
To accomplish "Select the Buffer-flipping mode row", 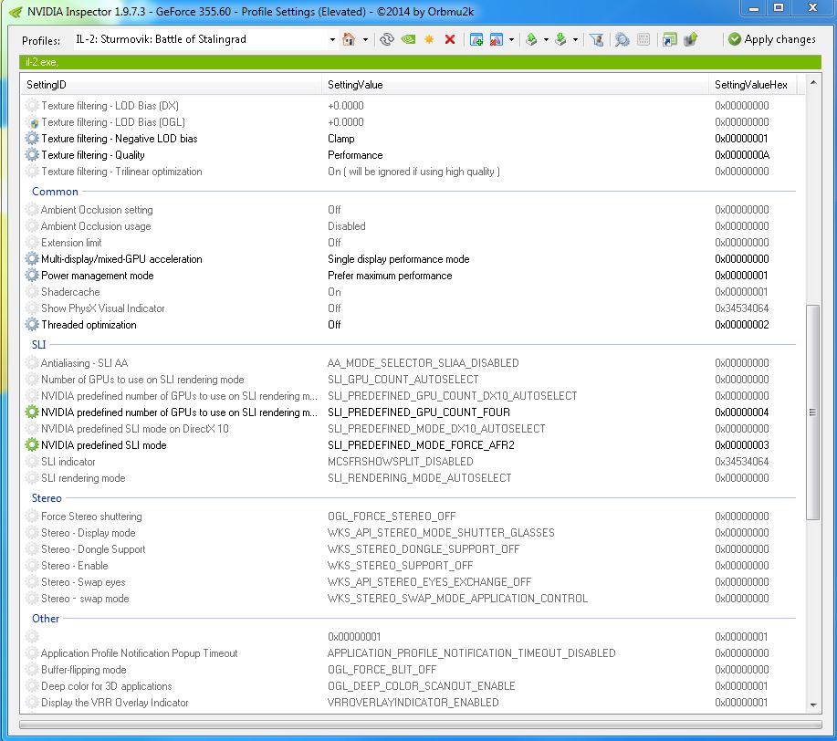I will click(411, 670).
